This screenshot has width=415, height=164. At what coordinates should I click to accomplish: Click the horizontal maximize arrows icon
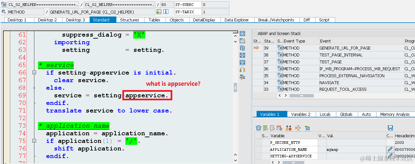tap(242, 63)
